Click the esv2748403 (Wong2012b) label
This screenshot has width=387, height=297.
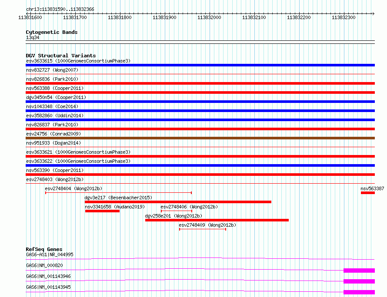(55, 179)
